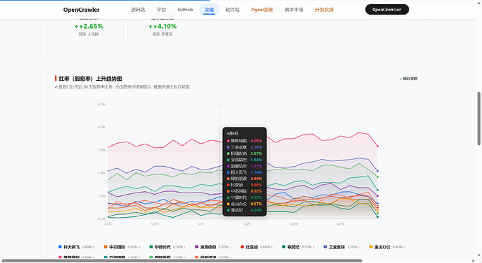Image resolution: width=482 pixels, height=263 pixels.
Task: Click the pink endpoint dot of top chart line
Action: click(x=377, y=146)
